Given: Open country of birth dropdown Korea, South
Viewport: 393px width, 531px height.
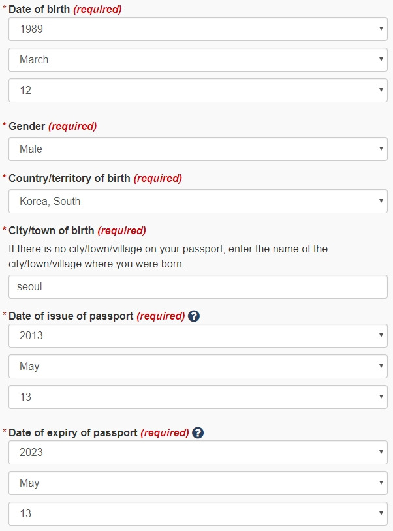Looking at the screenshot, I should coord(198,201).
